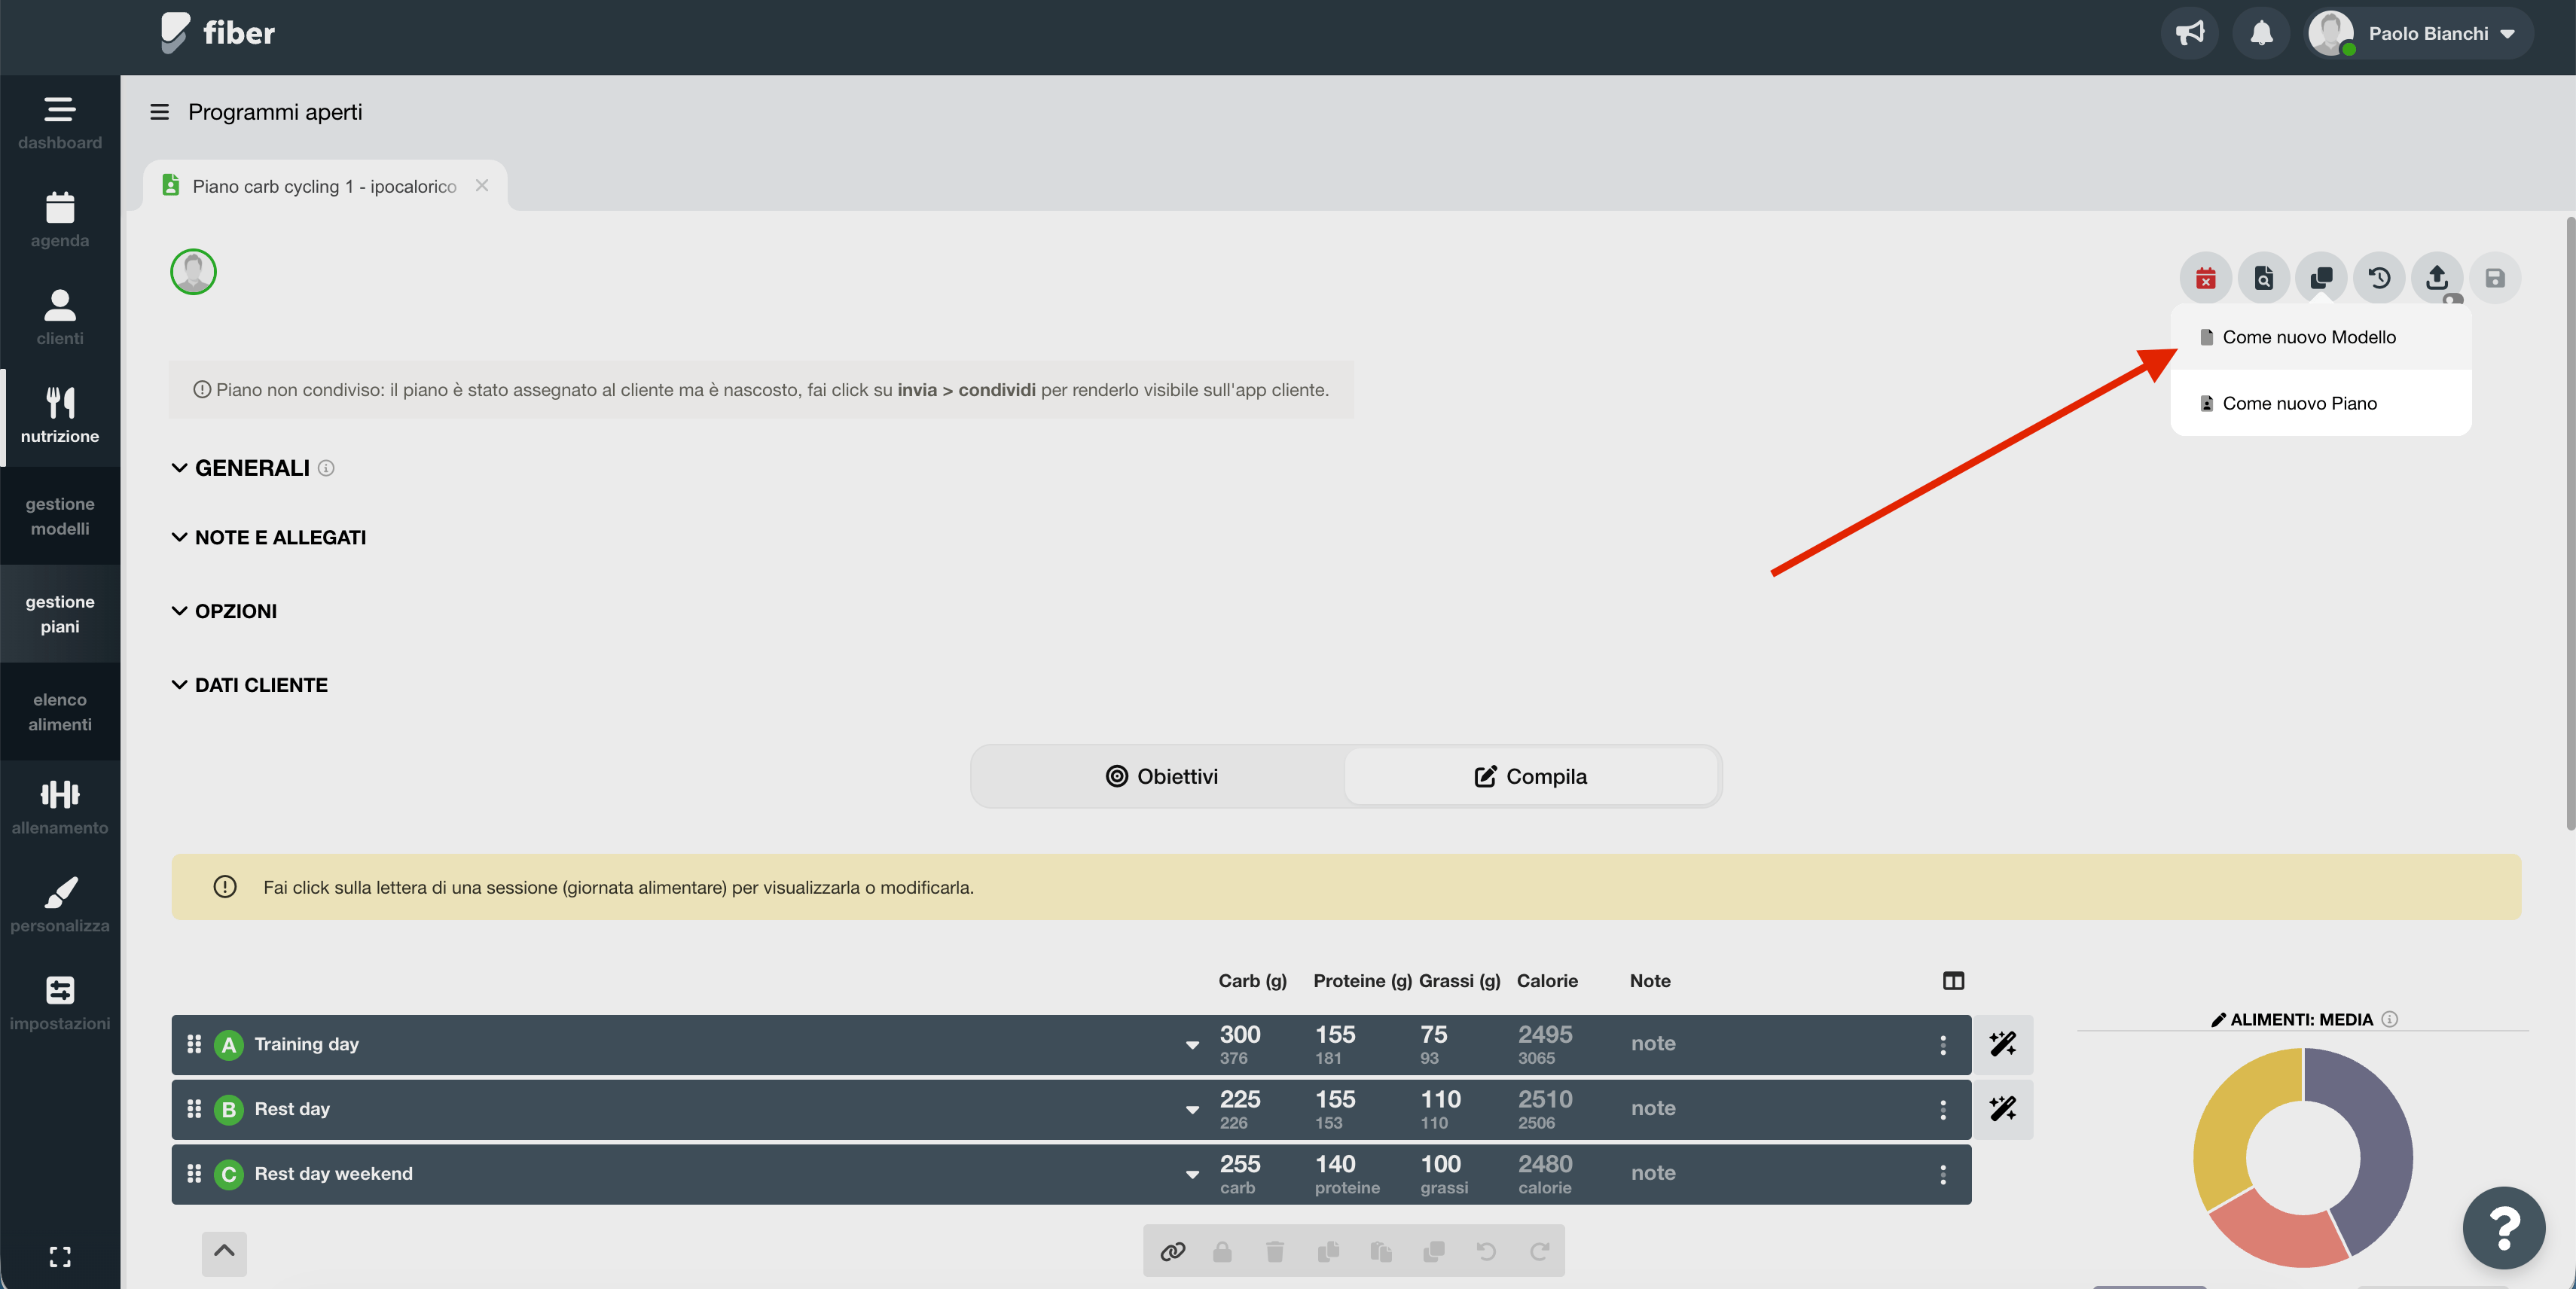
Task: Open the help question mark button
Action: point(2503,1227)
